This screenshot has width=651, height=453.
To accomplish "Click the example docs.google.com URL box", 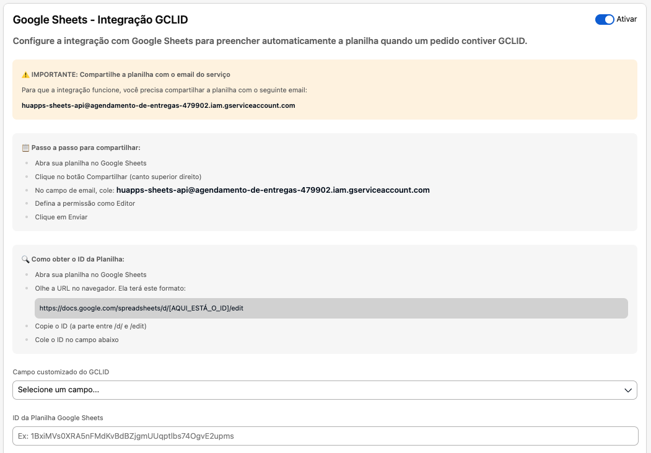I will point(331,308).
